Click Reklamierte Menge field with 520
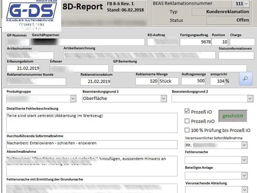 pyautogui.click(x=147, y=81)
